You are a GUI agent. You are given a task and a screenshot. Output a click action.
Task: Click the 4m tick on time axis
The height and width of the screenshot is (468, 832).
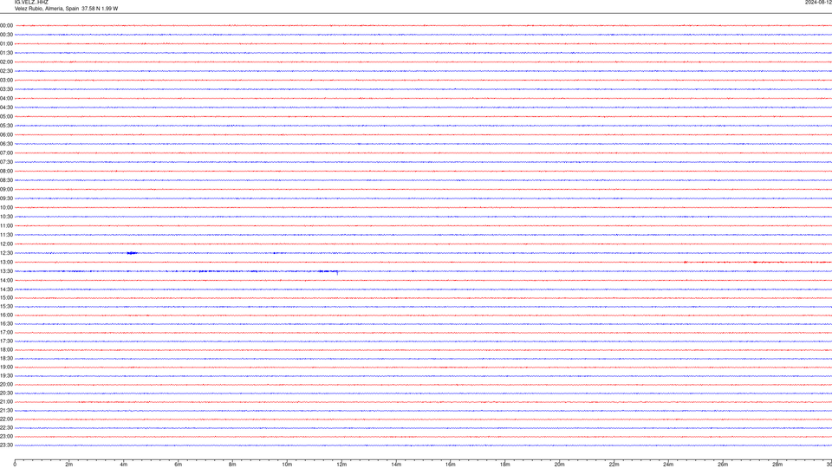pyautogui.click(x=124, y=465)
